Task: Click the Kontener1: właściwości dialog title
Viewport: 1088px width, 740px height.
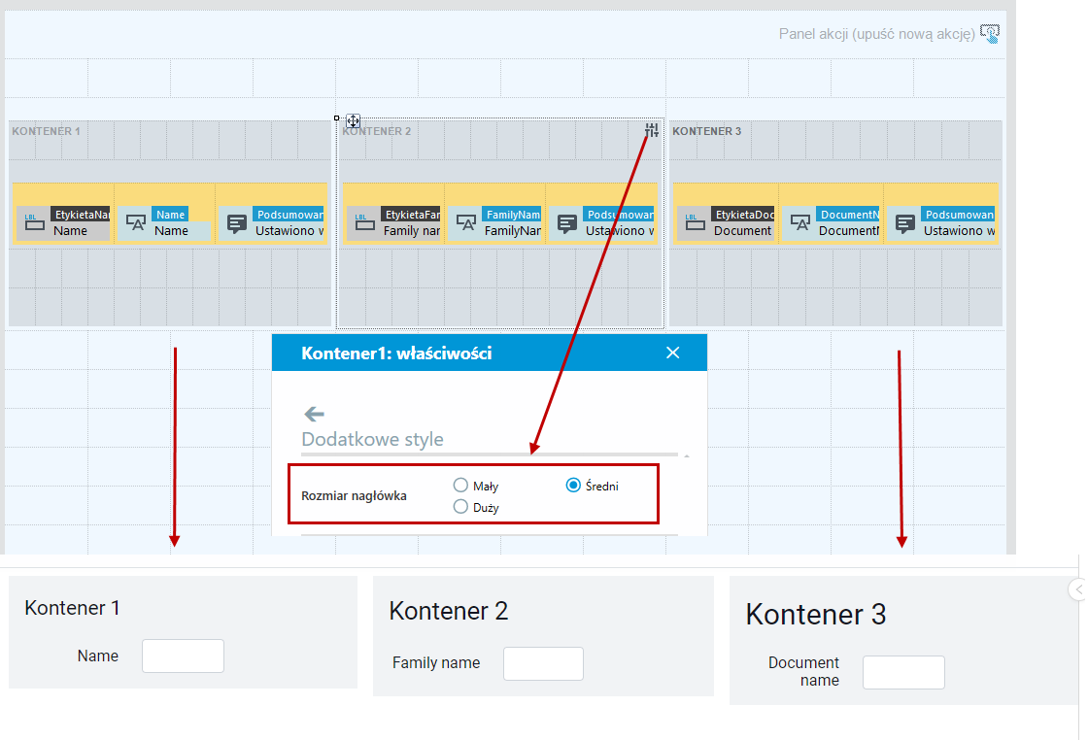Action: (396, 353)
